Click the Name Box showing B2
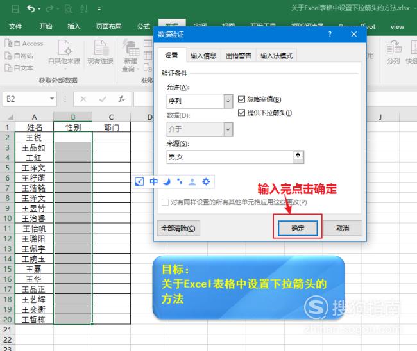Image resolution: width=417 pixels, height=351 pixels. (26, 99)
